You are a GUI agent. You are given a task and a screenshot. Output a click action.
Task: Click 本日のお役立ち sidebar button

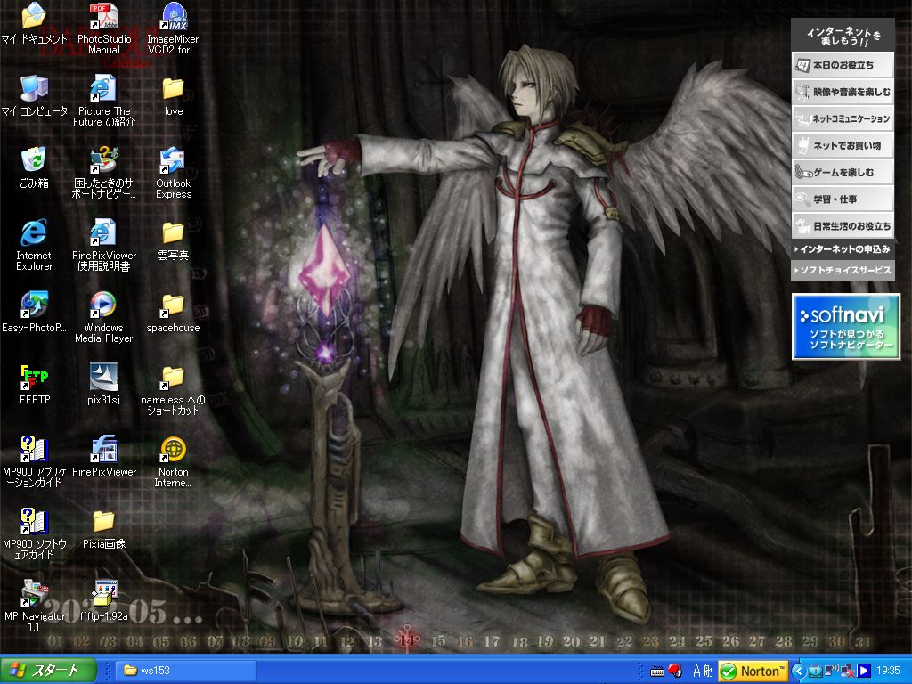(843, 65)
